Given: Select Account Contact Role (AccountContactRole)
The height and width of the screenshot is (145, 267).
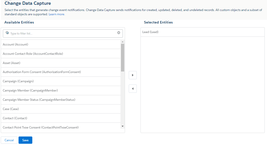Looking at the screenshot, I should coord(61,53).
